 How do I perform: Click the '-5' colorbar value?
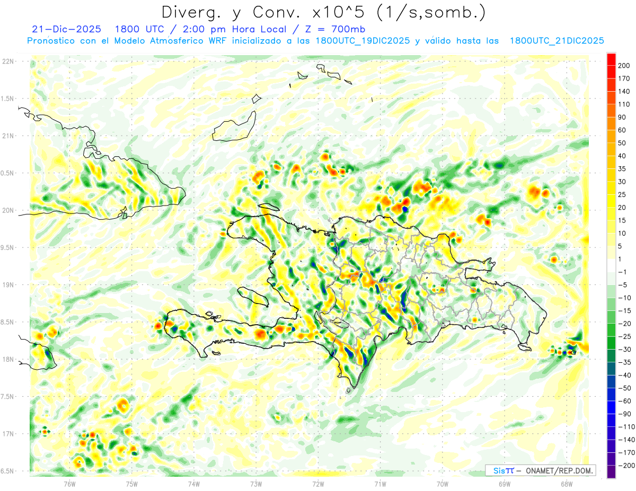(x=623, y=285)
